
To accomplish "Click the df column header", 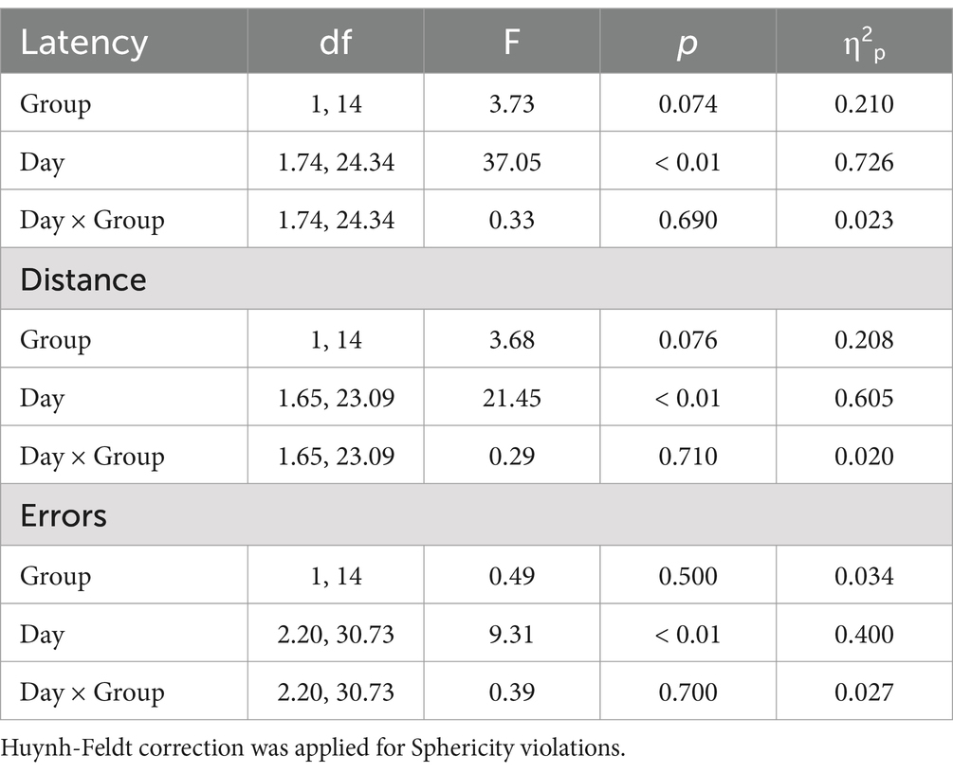I will [336, 42].
